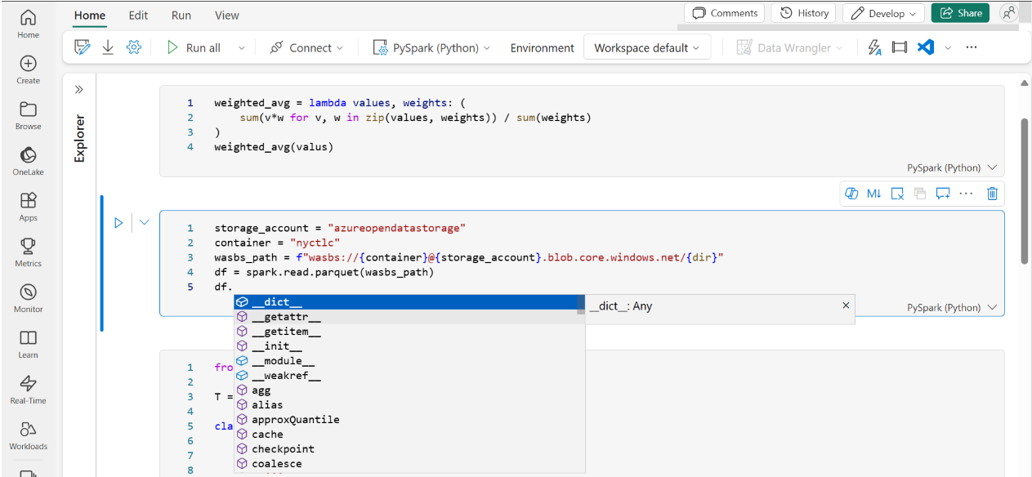Close the __dict__ details popup
The height and width of the screenshot is (477, 1032).
(x=846, y=305)
